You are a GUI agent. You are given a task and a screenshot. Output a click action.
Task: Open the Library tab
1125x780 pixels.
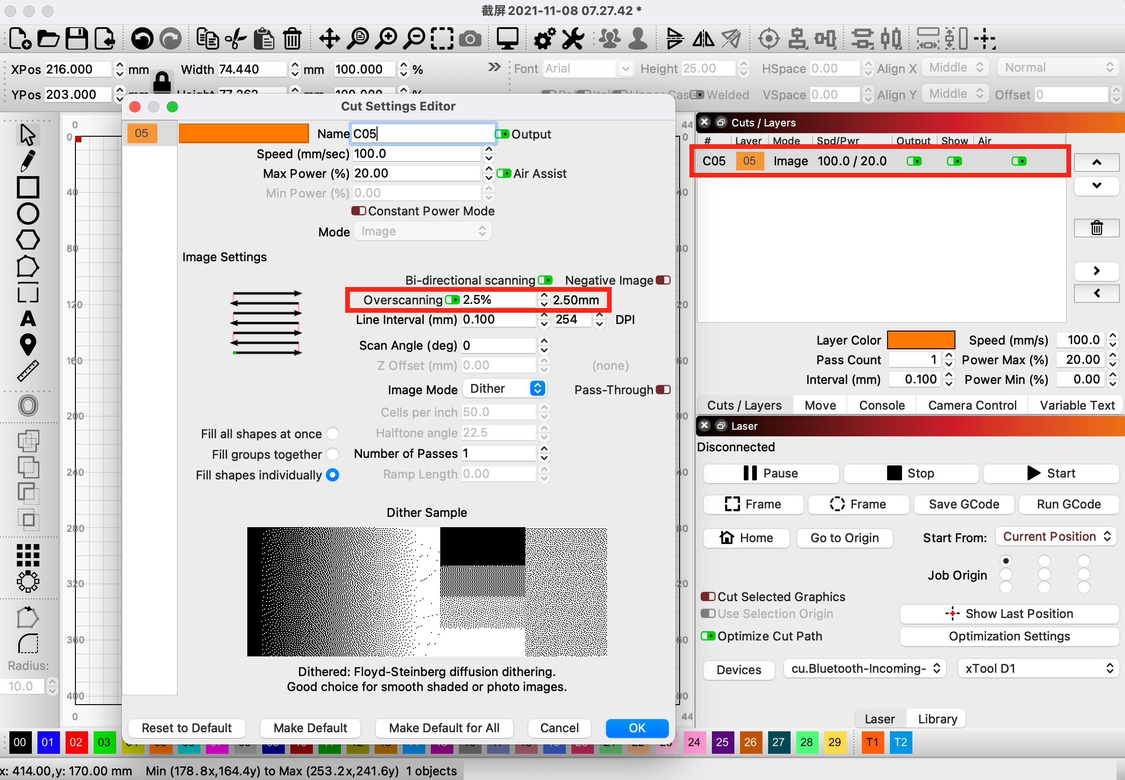click(937, 719)
